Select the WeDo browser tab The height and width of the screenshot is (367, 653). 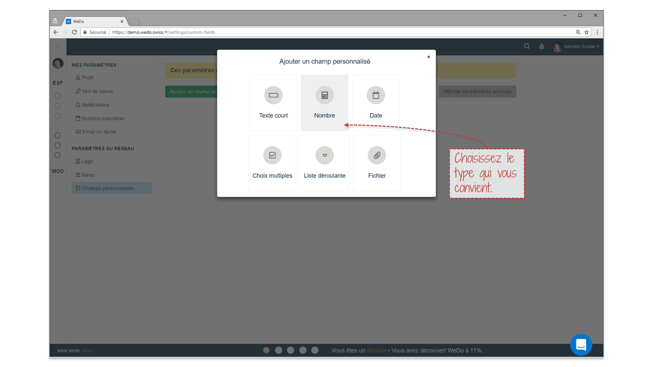(94, 21)
